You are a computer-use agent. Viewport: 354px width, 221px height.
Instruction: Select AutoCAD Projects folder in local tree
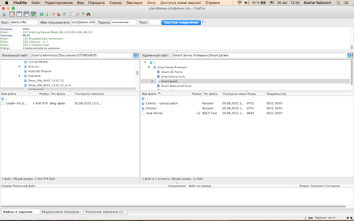[40, 71]
